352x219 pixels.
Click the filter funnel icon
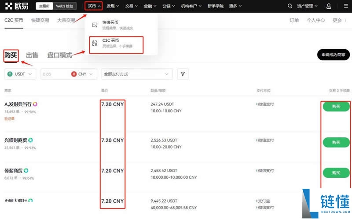click(x=183, y=74)
